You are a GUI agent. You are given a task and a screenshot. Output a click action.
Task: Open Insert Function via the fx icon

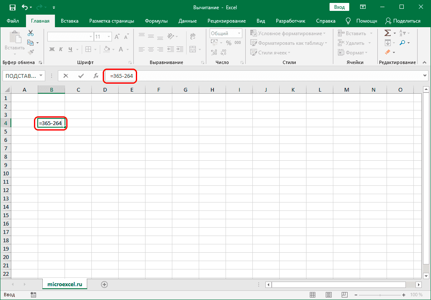click(x=96, y=76)
